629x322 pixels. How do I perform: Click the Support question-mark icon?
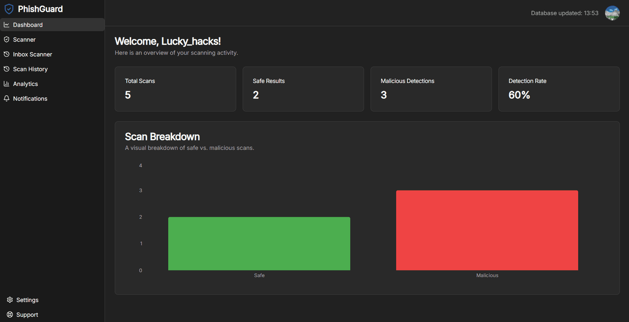(10, 314)
